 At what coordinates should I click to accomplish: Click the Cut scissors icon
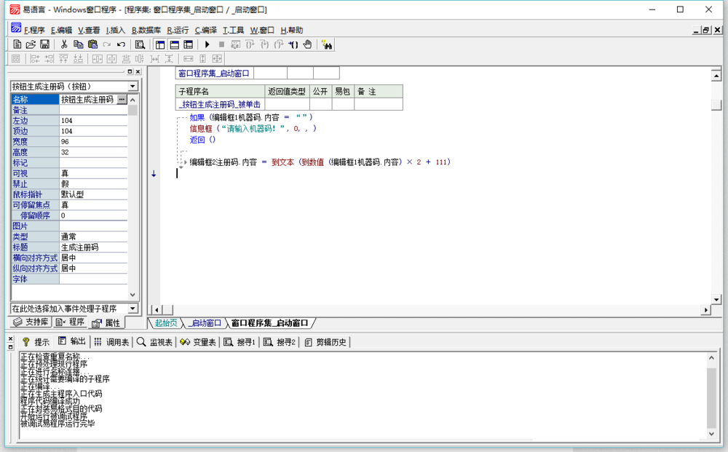pyautogui.click(x=64, y=44)
